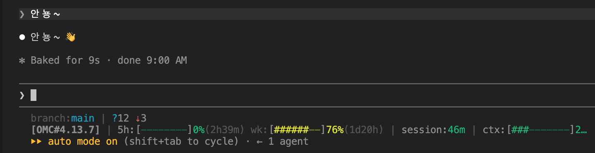Click the asterisk icon before Baked
This screenshot has width=595, height=153.
point(22,60)
